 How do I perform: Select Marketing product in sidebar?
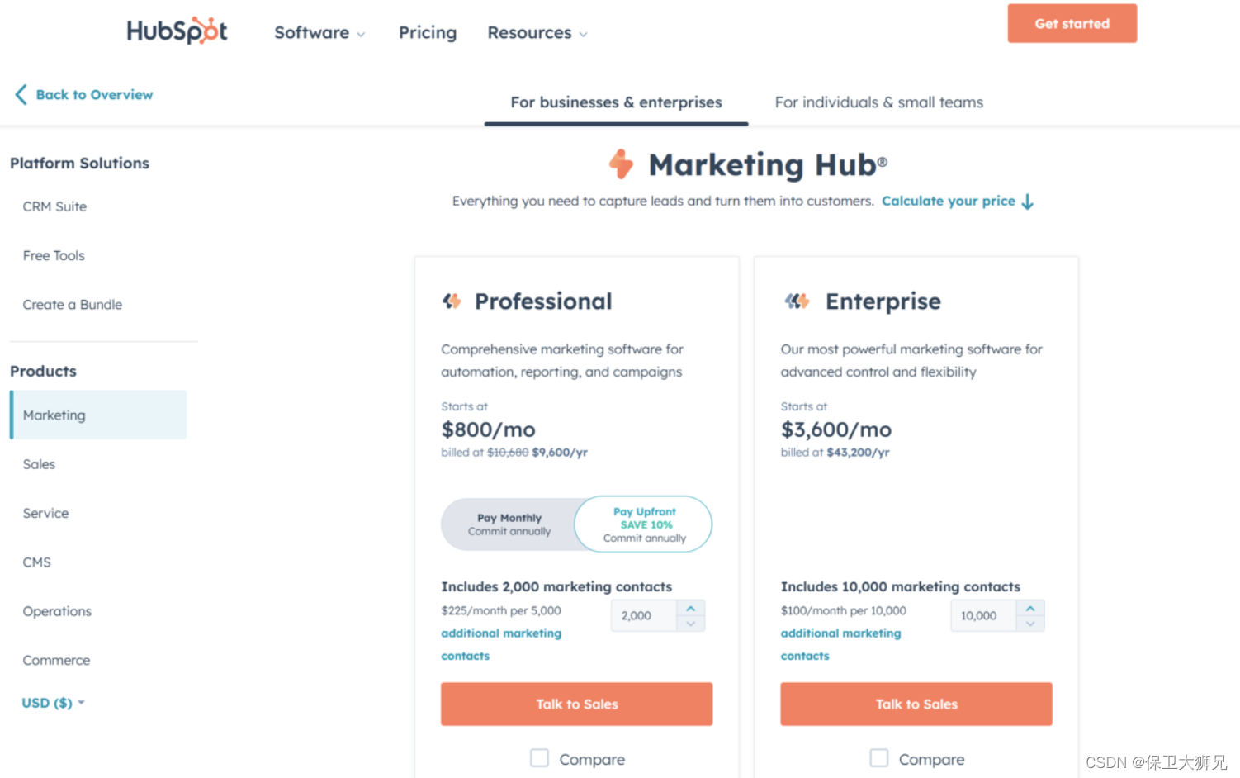(98, 415)
